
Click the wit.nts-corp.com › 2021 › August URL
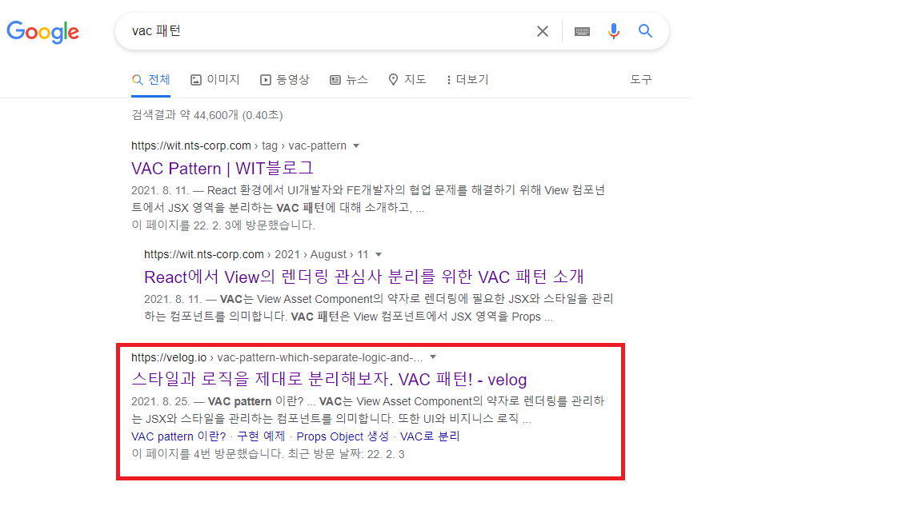pos(256,254)
